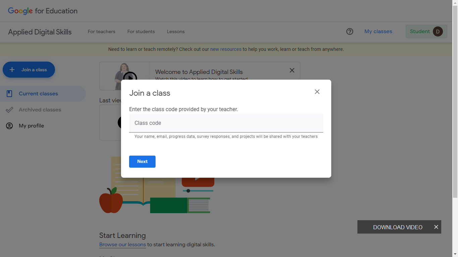Dismiss the welcome video card
This screenshot has width=458, height=257.
[x=292, y=70]
